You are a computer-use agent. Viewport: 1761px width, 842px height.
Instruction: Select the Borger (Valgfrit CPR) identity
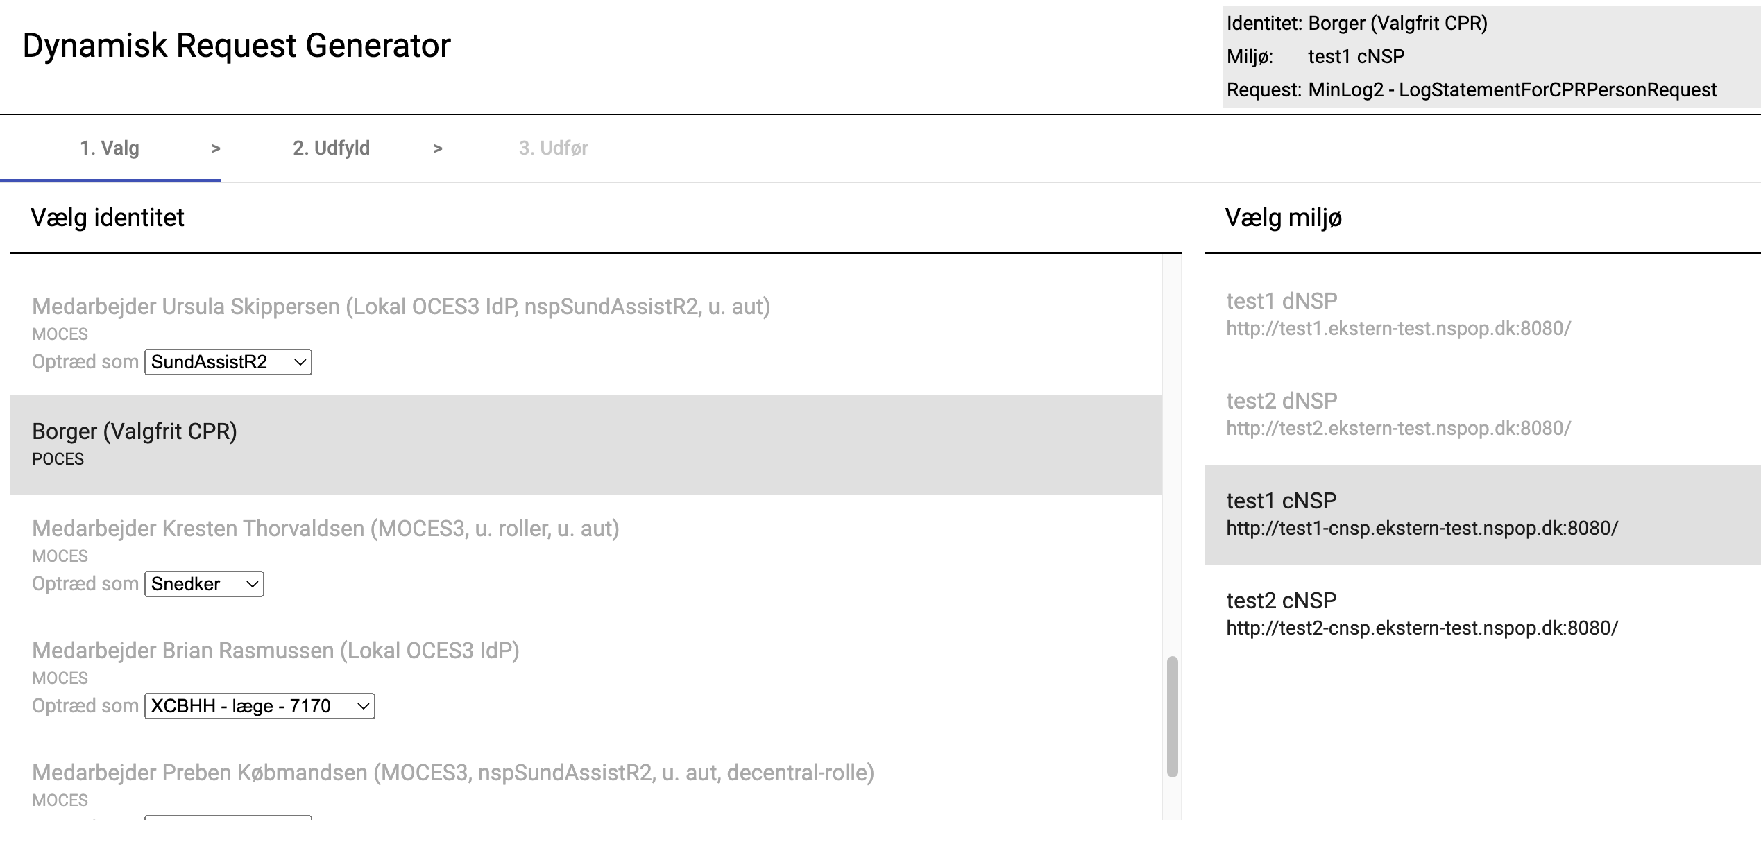click(x=135, y=432)
